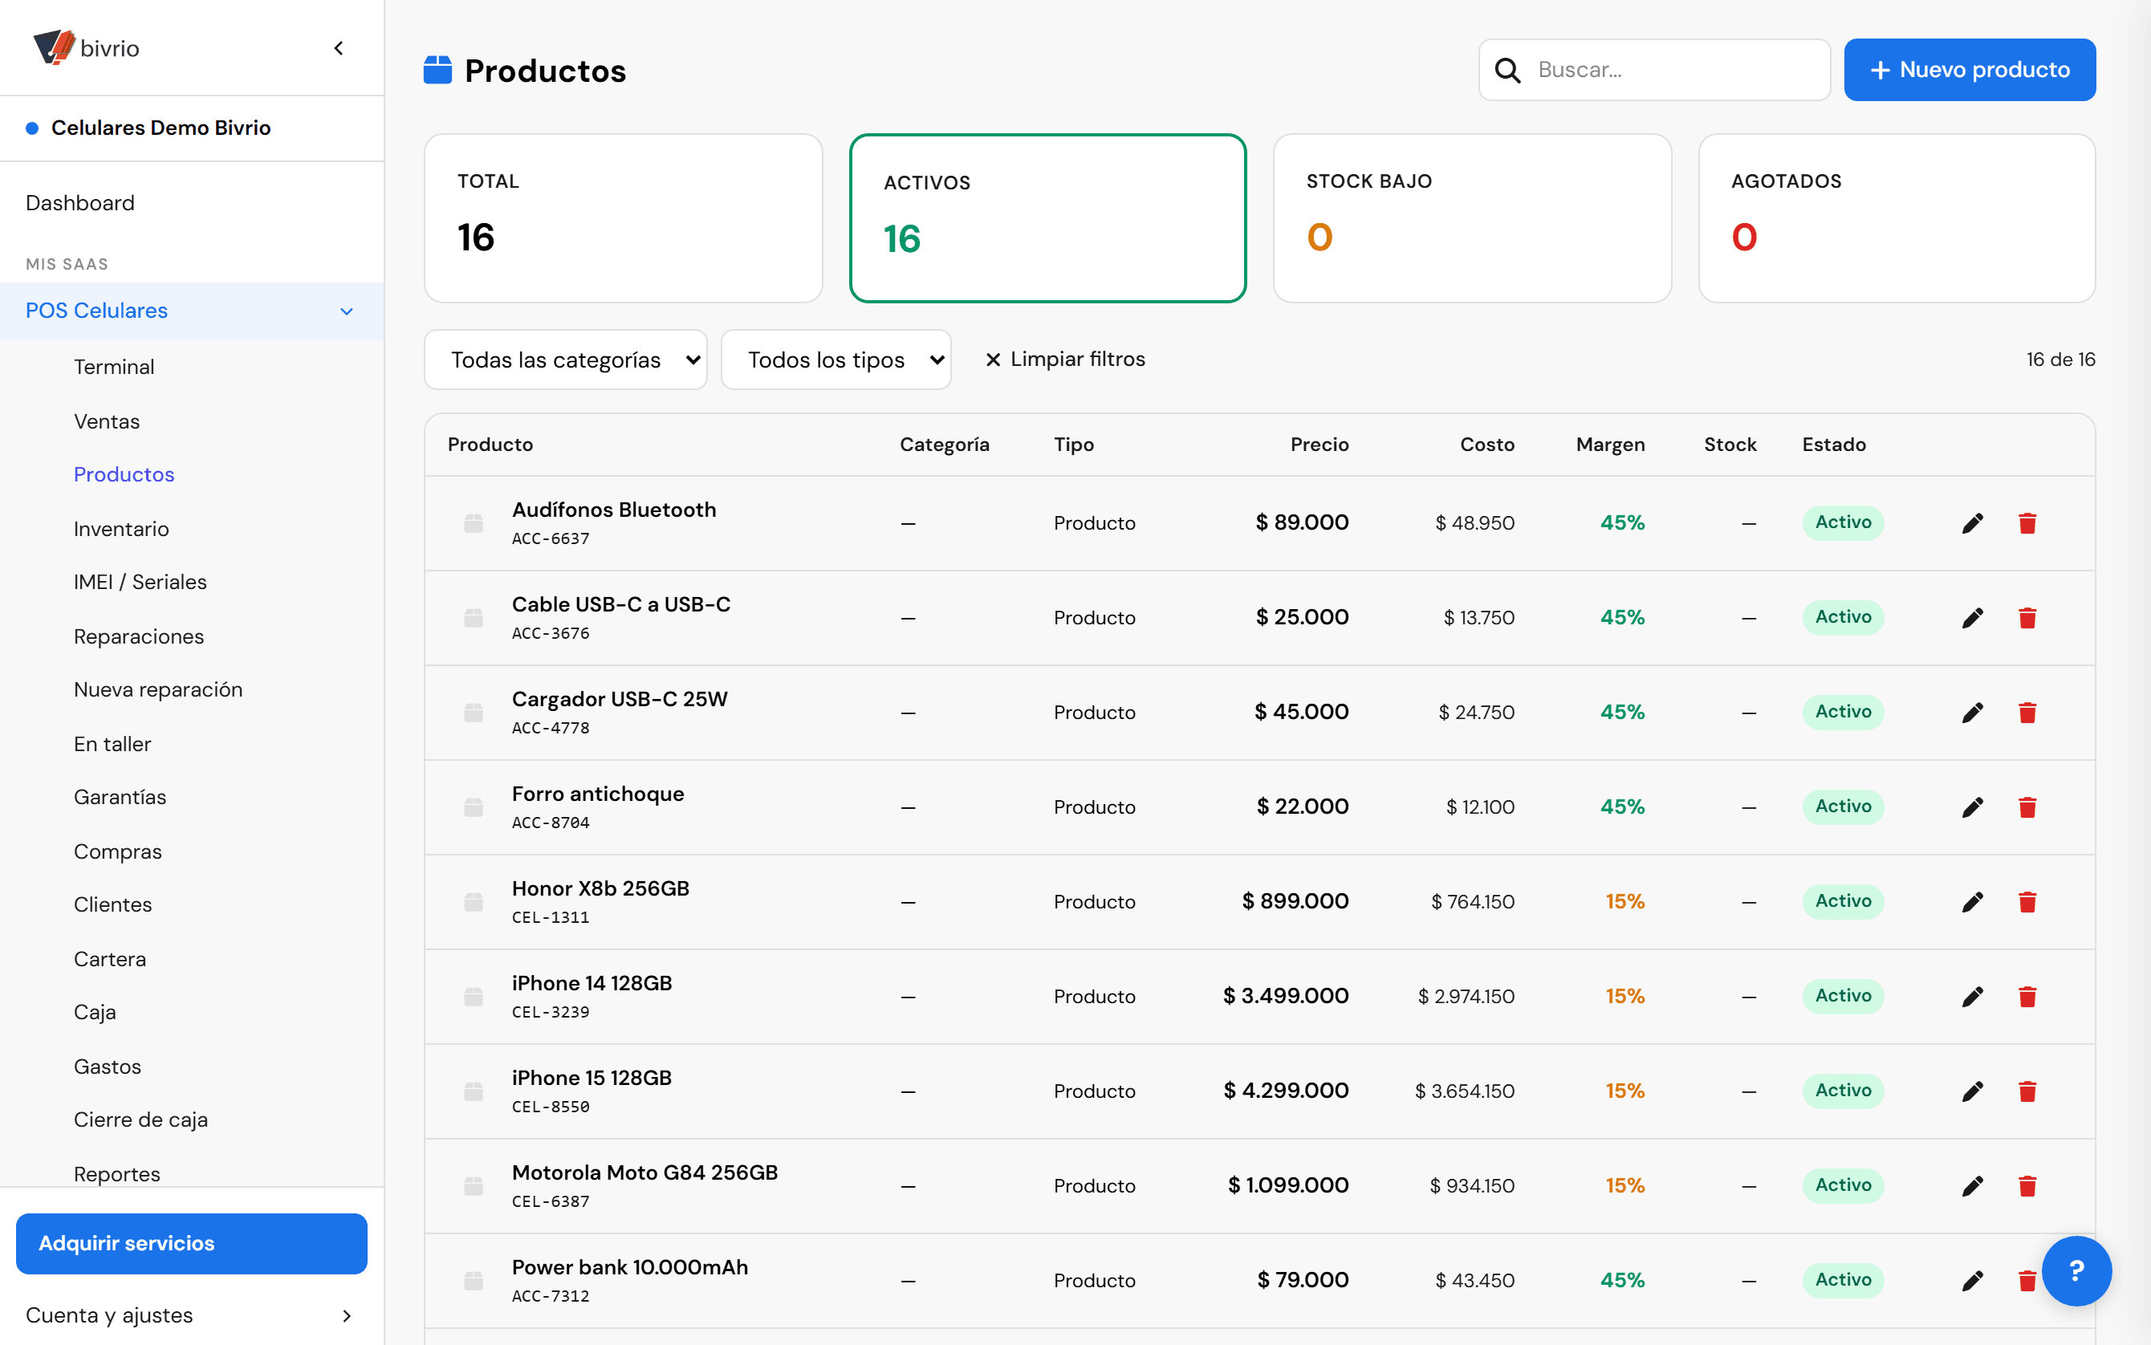This screenshot has width=2151, height=1345.
Task: Open Compras
Action: [x=117, y=851]
